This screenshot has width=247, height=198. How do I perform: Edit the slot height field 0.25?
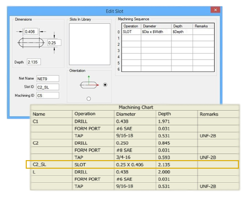click(54, 43)
